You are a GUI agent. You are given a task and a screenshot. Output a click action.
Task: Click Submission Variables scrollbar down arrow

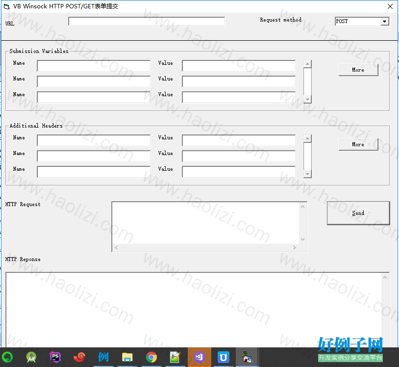click(x=308, y=100)
